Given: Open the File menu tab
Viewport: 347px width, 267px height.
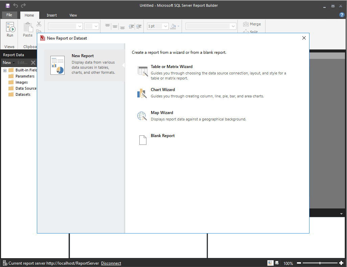Looking at the screenshot, I should [x=9, y=15].
